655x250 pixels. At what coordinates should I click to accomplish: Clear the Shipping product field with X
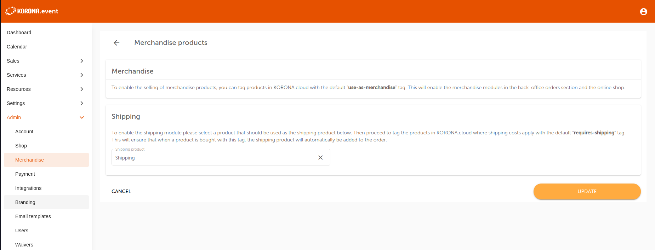point(320,158)
